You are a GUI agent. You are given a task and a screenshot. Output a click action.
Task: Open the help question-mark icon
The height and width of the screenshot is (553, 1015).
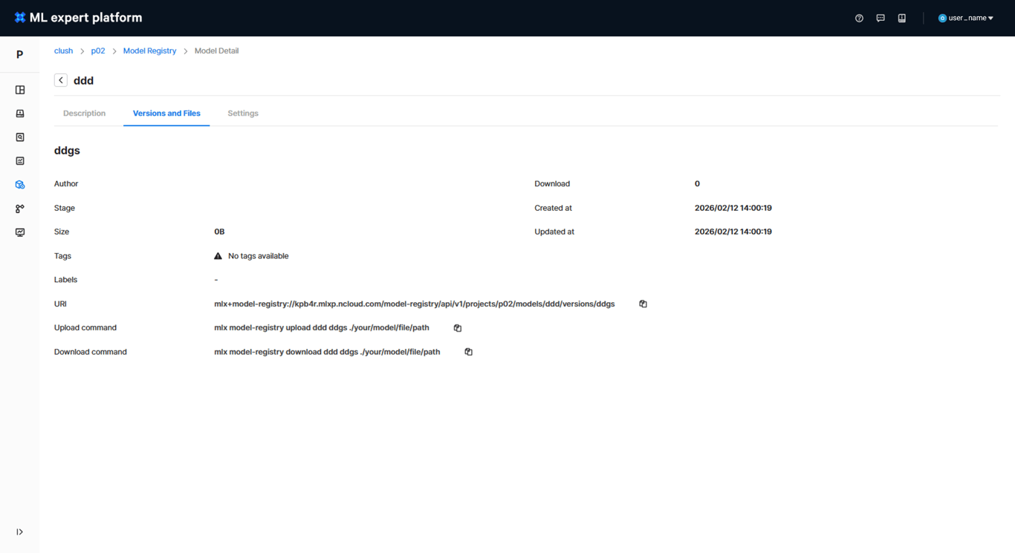(x=859, y=18)
